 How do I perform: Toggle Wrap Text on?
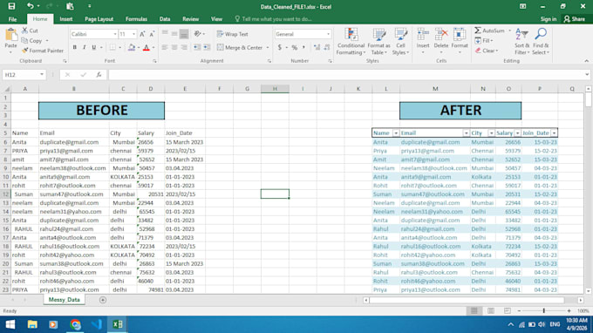233,34
